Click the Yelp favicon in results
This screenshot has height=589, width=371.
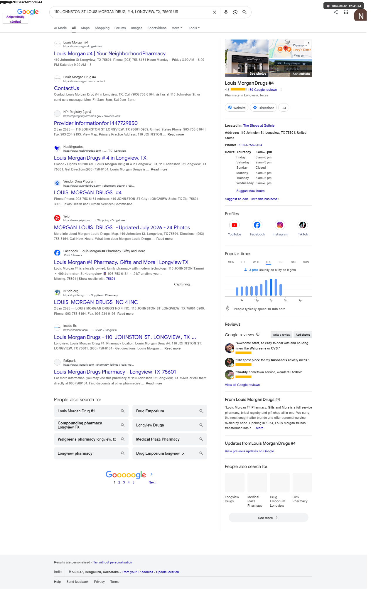[57, 218]
